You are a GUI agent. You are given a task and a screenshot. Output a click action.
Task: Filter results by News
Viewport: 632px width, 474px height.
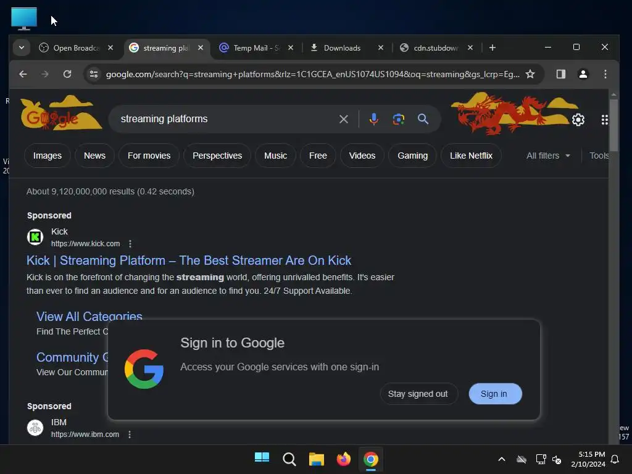pyautogui.click(x=94, y=156)
